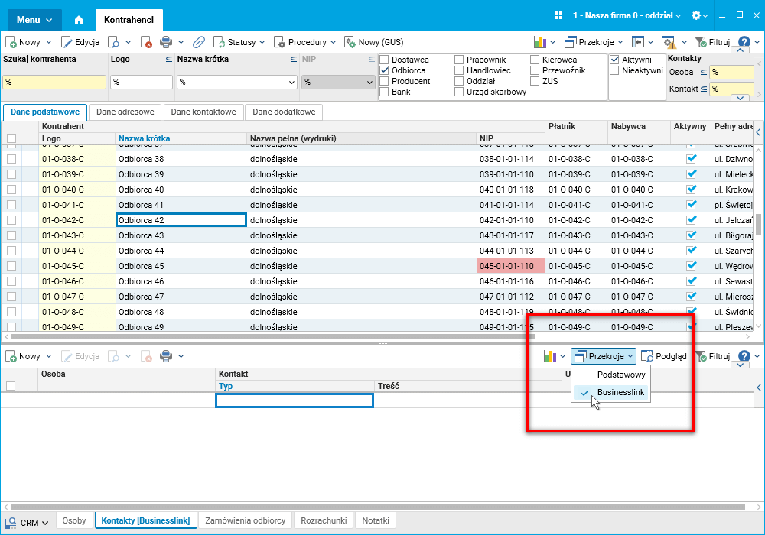Click the delete record icon in top toolbar
Viewport: 765px width, 535px height.
tap(146, 42)
